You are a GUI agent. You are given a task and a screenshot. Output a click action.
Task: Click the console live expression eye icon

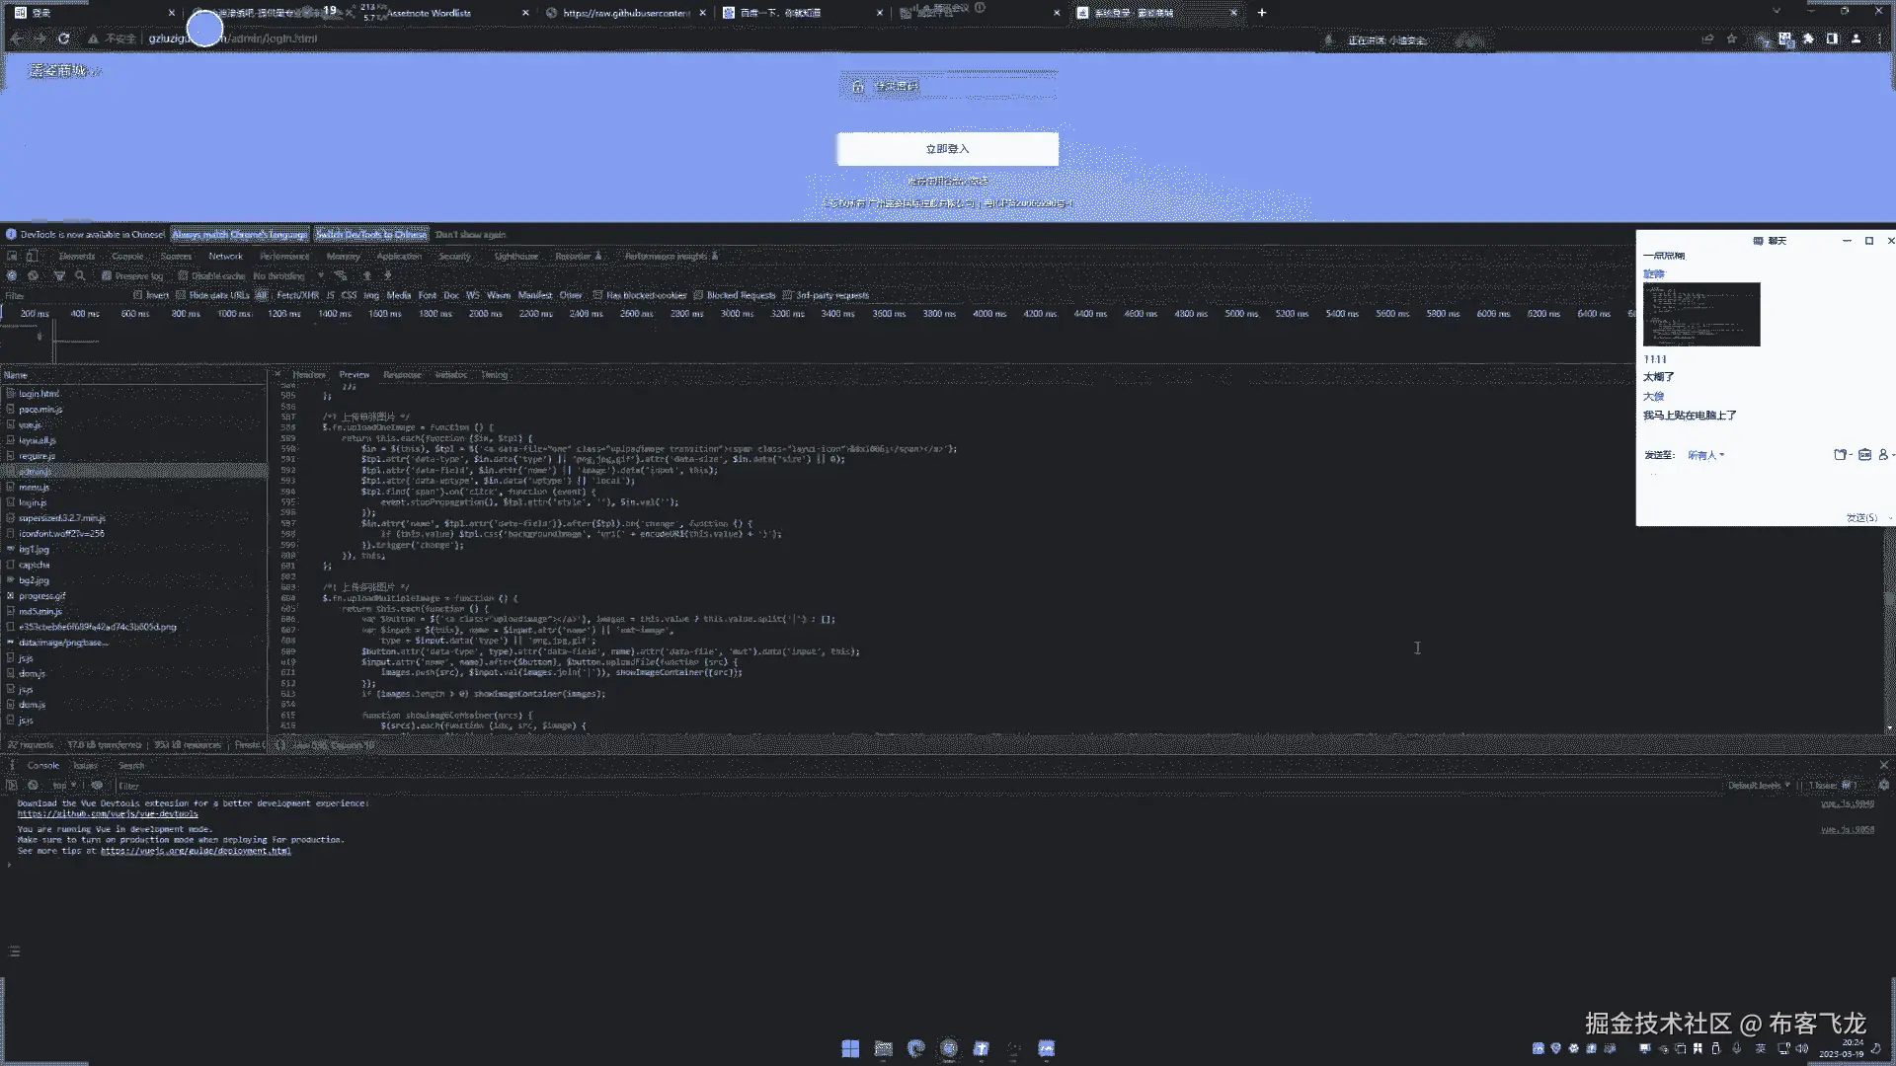97,786
